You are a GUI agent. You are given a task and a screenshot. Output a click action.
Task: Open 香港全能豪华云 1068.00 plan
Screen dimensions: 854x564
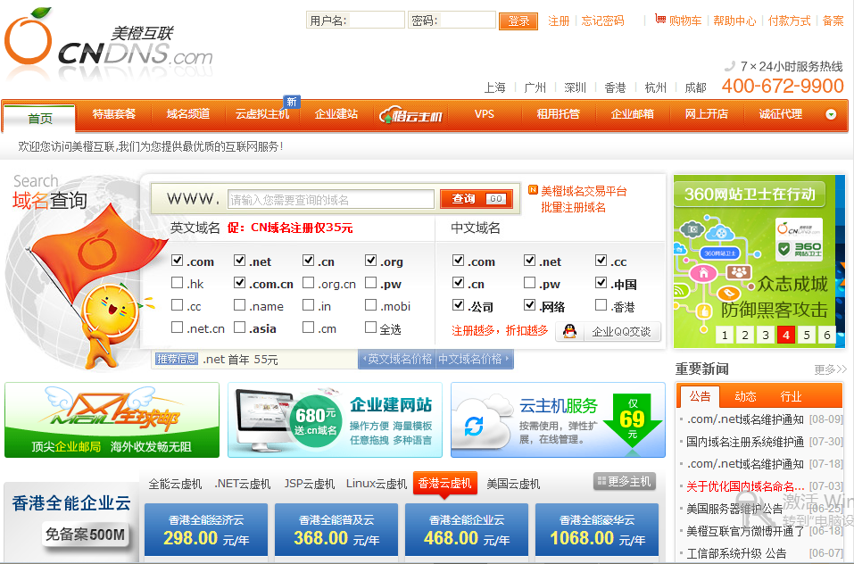click(597, 530)
